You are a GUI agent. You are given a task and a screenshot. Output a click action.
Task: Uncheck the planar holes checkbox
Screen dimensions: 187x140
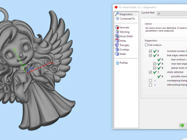(155, 68)
